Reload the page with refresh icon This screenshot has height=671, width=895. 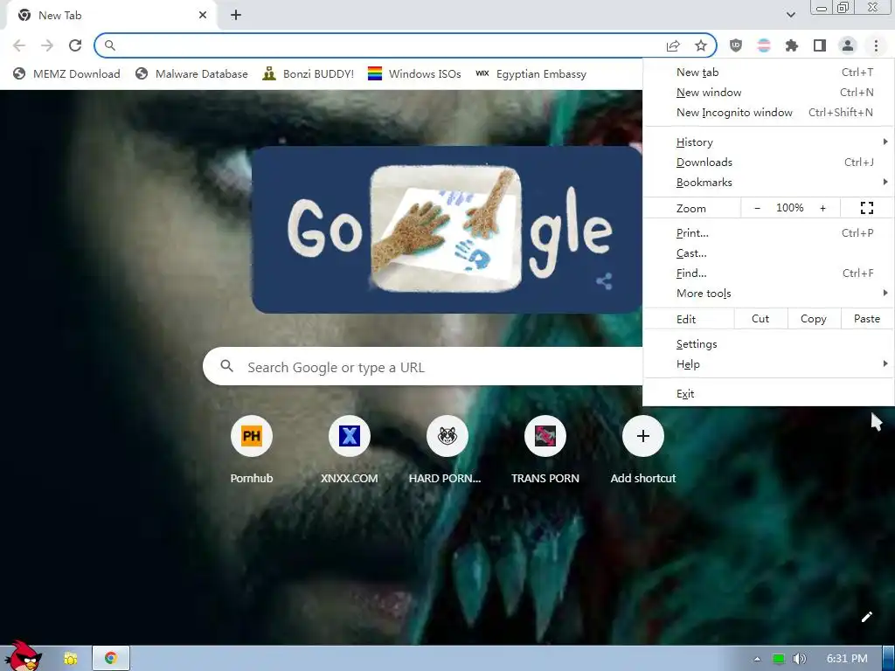pos(75,45)
